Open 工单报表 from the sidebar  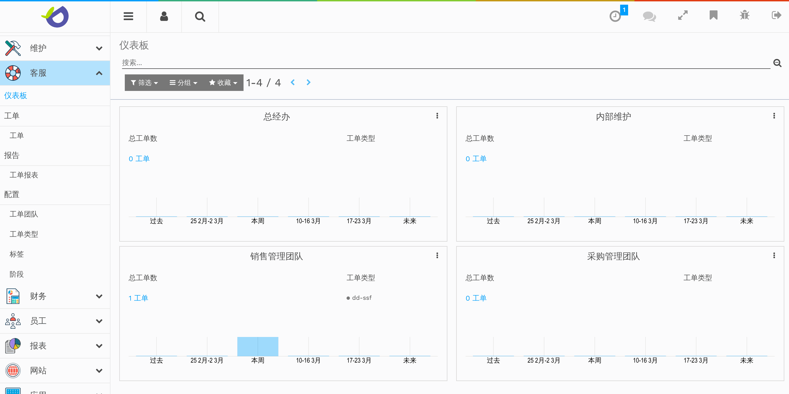pos(24,175)
